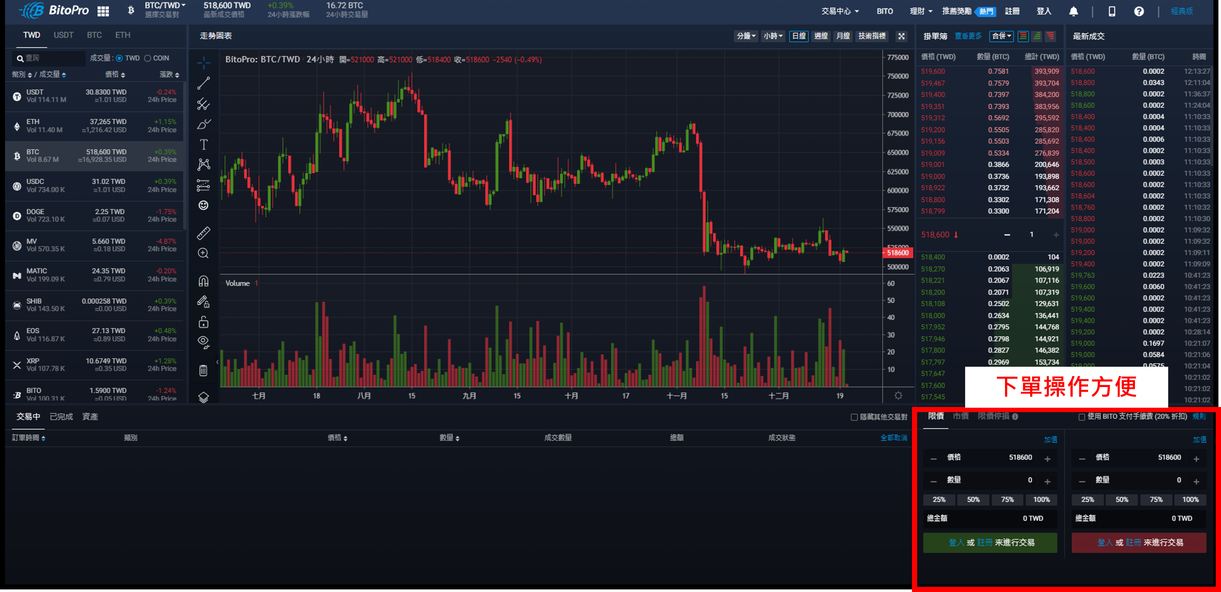Click red sell login button
1221x592 pixels.
1139,543
